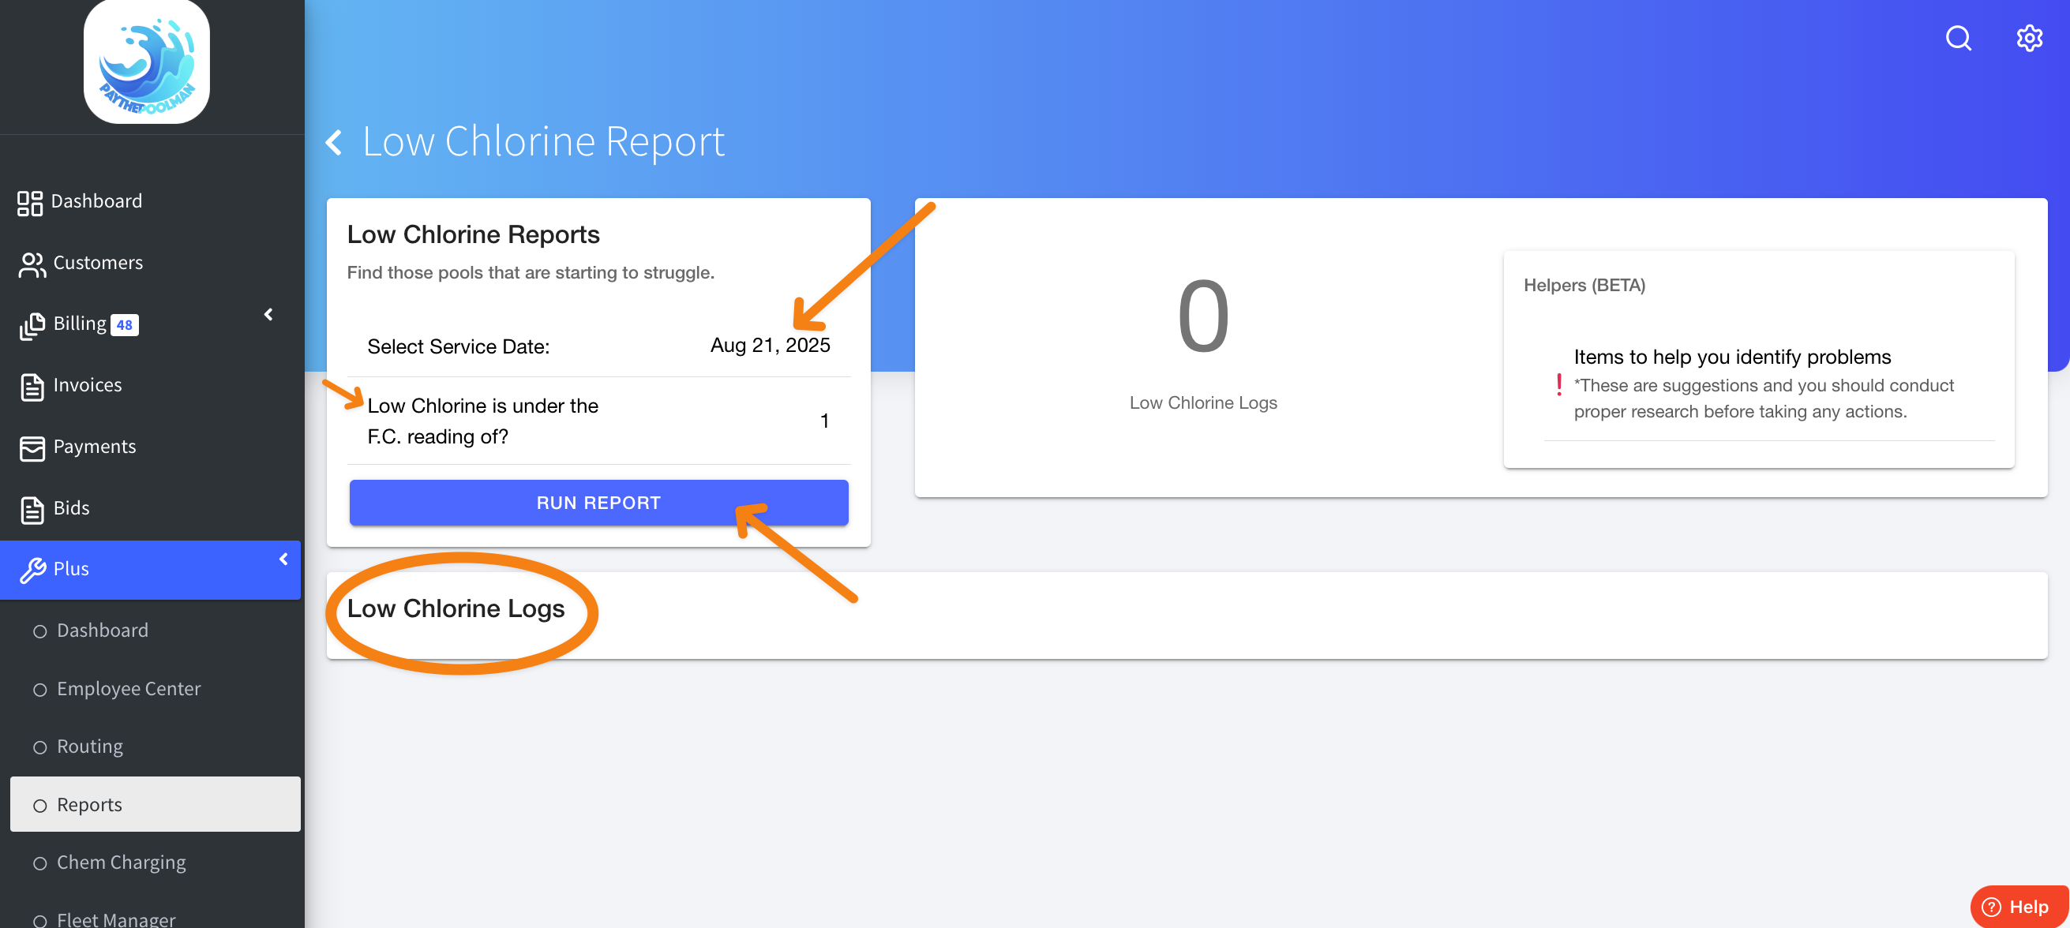Select the Chem Charging circle marker
This screenshot has width=2070, height=928.
point(39,863)
